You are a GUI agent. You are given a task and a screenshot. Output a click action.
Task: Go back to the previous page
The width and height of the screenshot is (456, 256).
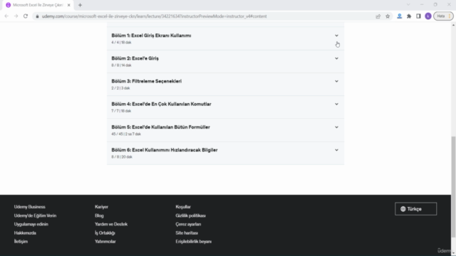point(6,16)
